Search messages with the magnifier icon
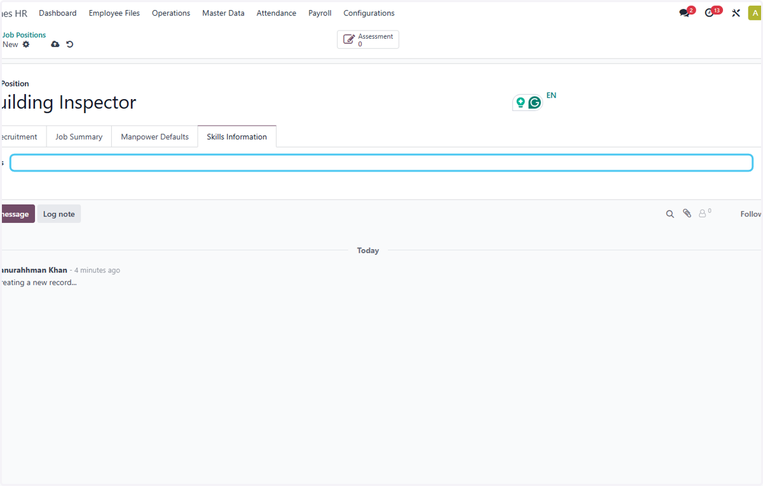The height and width of the screenshot is (486, 763). [x=670, y=214]
